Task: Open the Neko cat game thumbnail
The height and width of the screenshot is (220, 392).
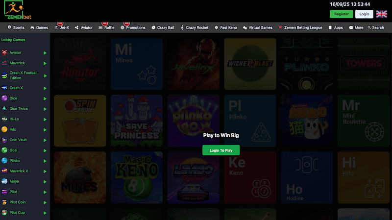Action: (307, 121)
